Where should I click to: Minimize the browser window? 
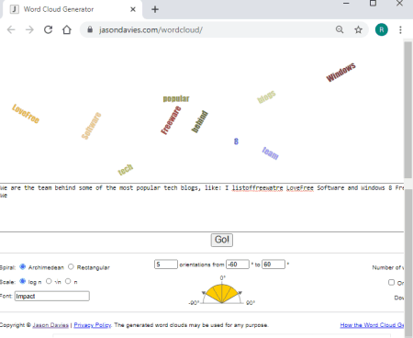click(346, 4)
